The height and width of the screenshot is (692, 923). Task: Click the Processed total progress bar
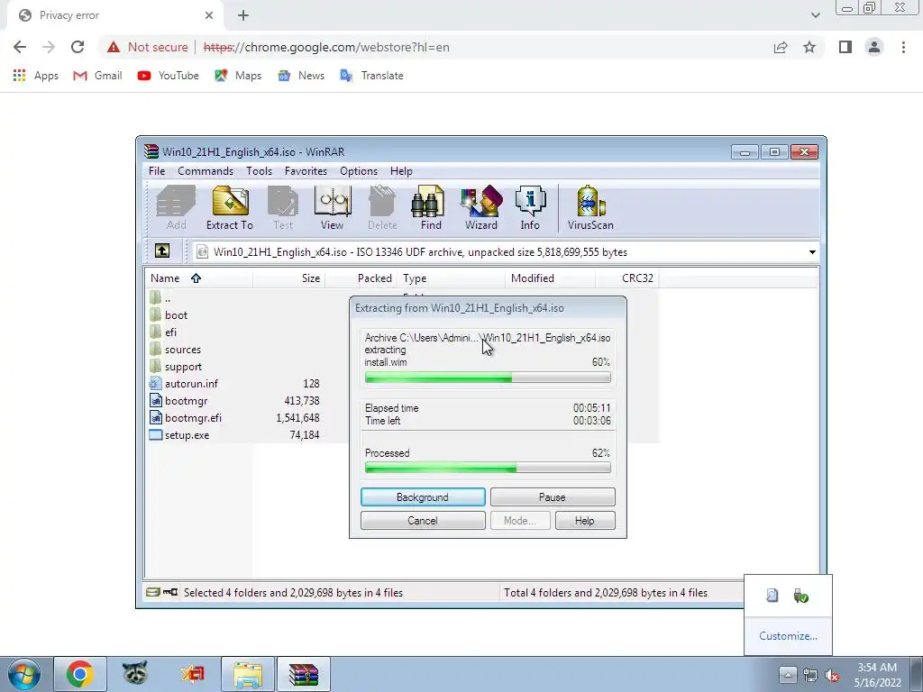point(488,469)
